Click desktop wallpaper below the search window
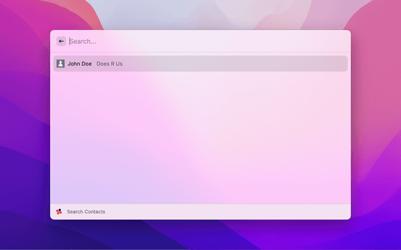The image size is (401, 250). click(x=200, y=235)
